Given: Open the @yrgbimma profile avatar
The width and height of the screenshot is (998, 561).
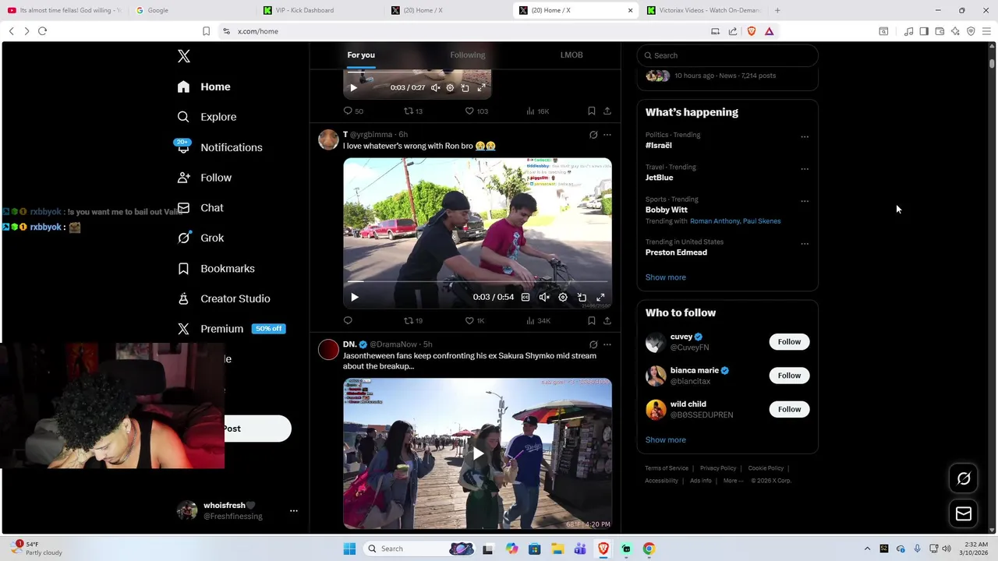Looking at the screenshot, I should point(328,139).
